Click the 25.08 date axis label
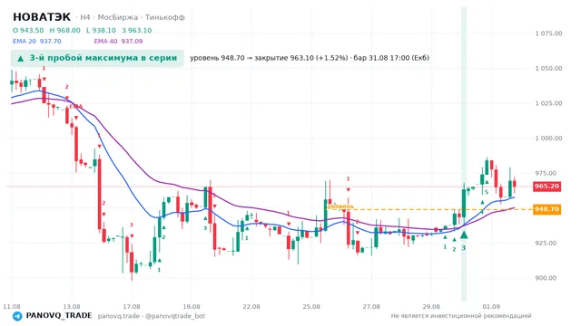The width and height of the screenshot is (581, 326). 311,307
